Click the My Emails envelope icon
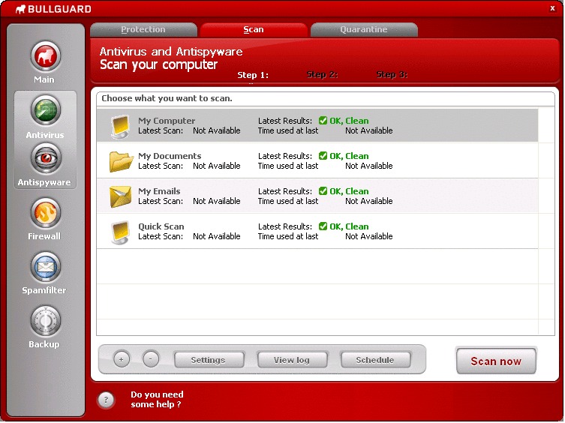Viewport: 565px width, 423px height. [120, 196]
